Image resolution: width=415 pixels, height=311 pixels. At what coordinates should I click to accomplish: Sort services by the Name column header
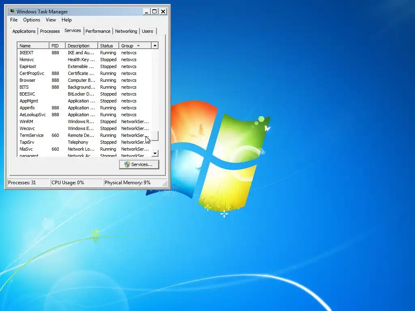pyautogui.click(x=33, y=45)
